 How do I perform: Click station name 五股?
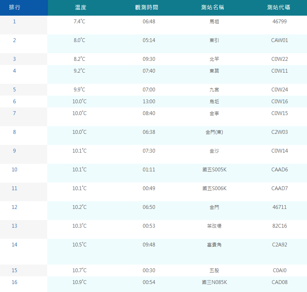214,270
